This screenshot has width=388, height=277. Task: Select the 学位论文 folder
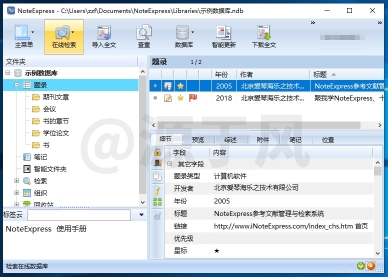(x=55, y=133)
